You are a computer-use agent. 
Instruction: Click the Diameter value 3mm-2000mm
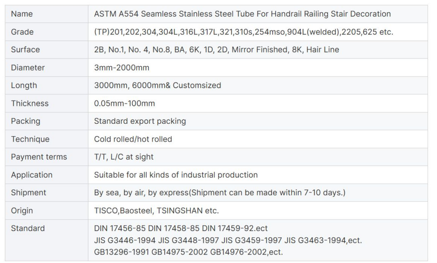click(122, 67)
